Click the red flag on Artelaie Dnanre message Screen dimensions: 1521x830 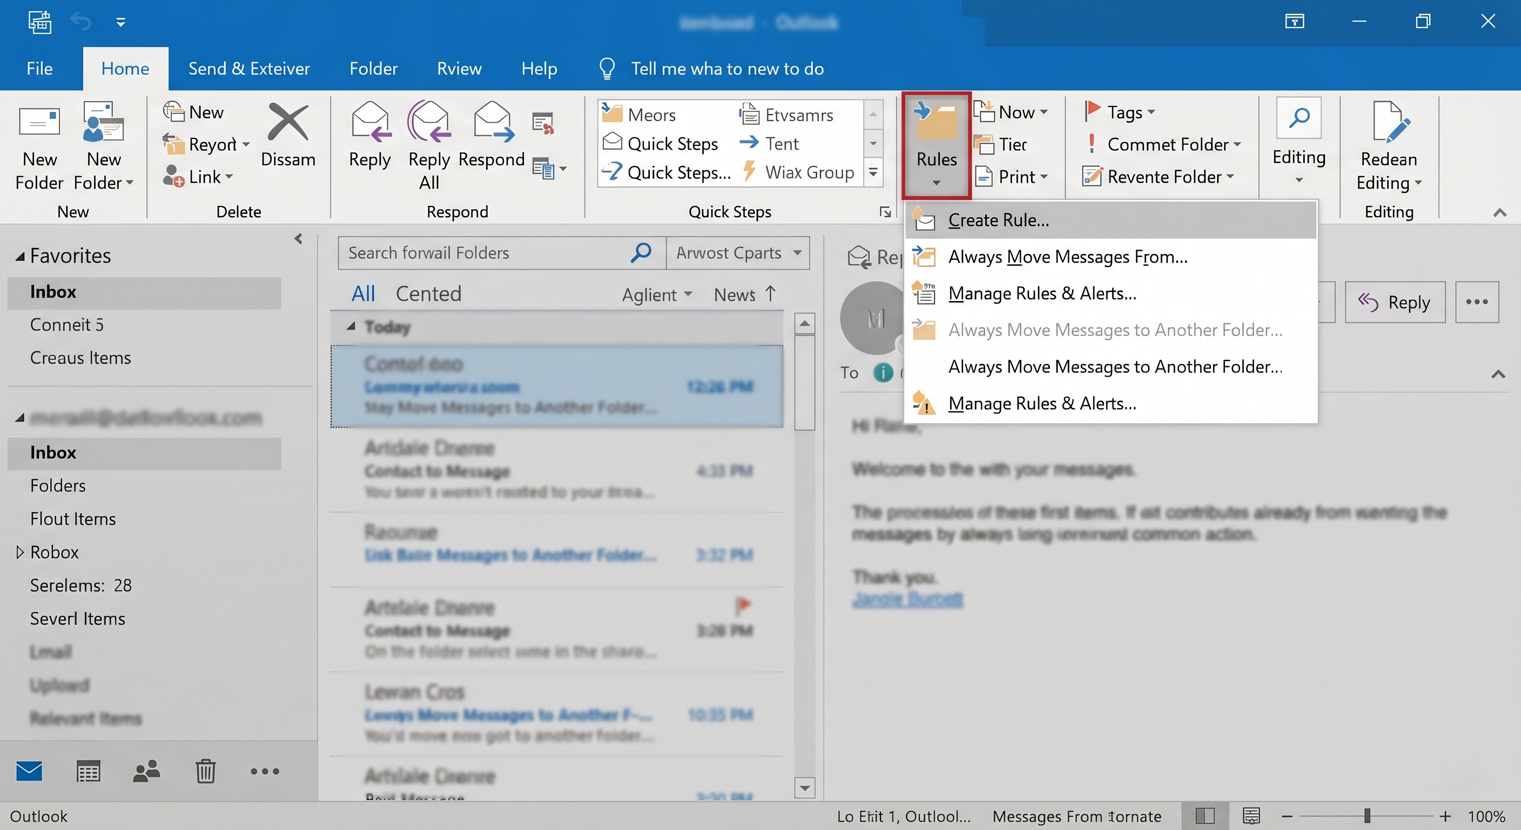pos(743,605)
